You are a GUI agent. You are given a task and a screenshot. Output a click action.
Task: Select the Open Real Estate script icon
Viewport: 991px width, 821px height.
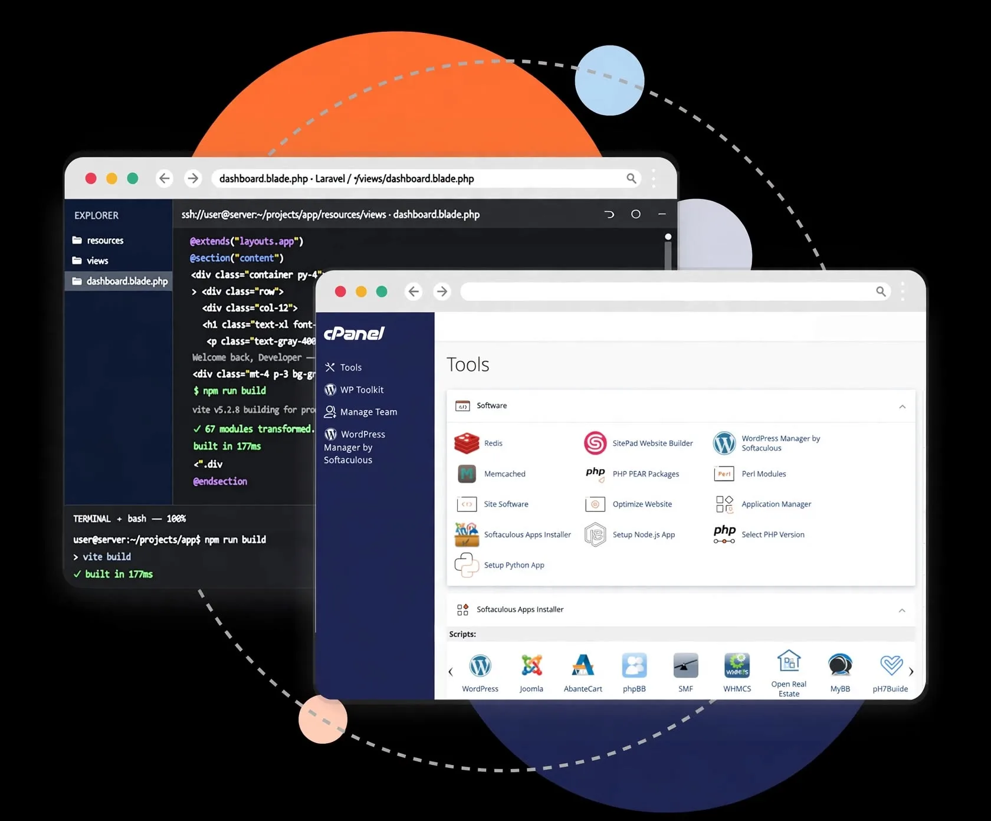(x=789, y=661)
